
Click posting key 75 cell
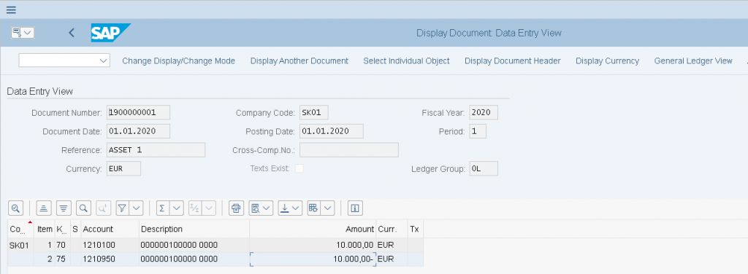(62, 259)
